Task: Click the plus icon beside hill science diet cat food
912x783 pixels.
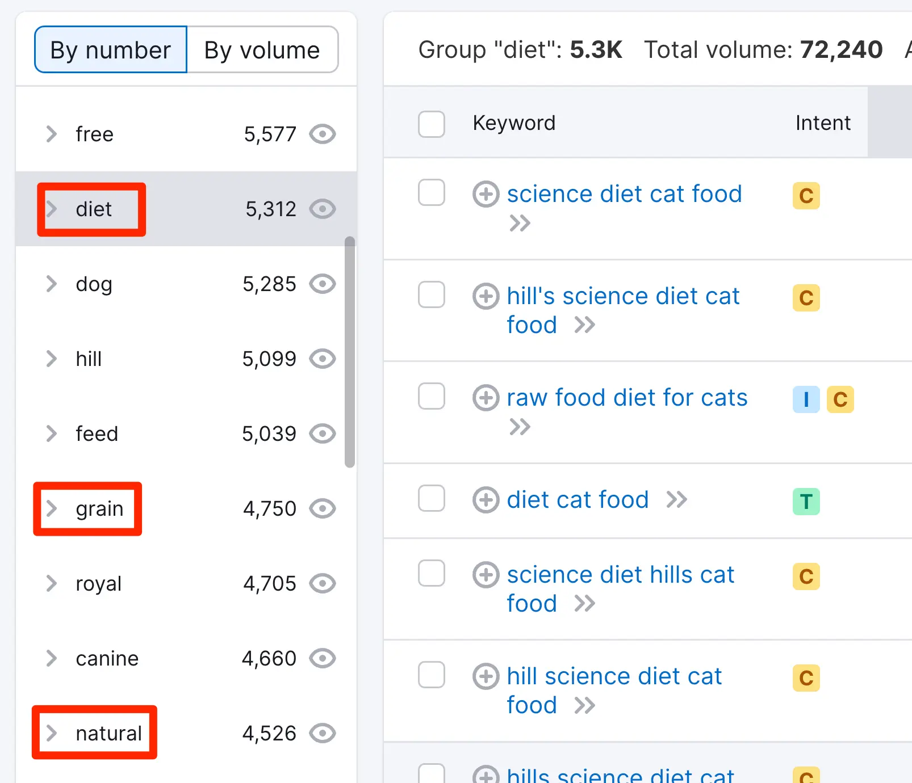Action: pyautogui.click(x=486, y=676)
